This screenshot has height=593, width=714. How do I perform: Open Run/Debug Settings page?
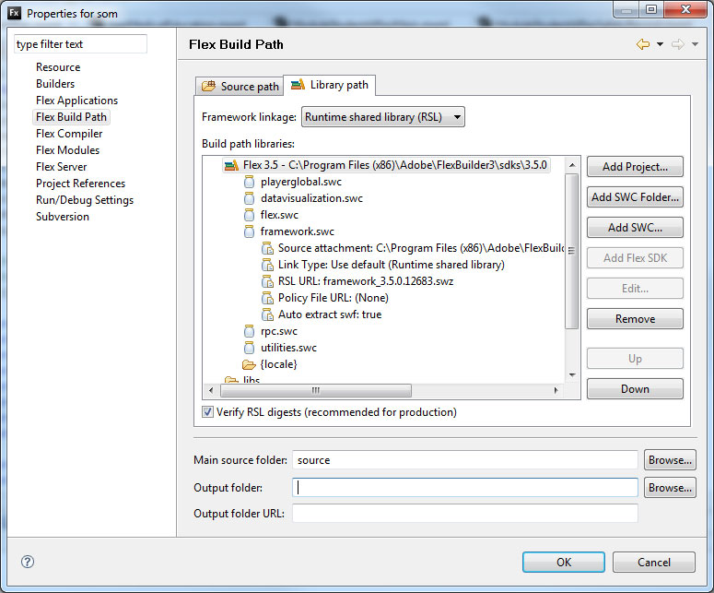(x=85, y=200)
